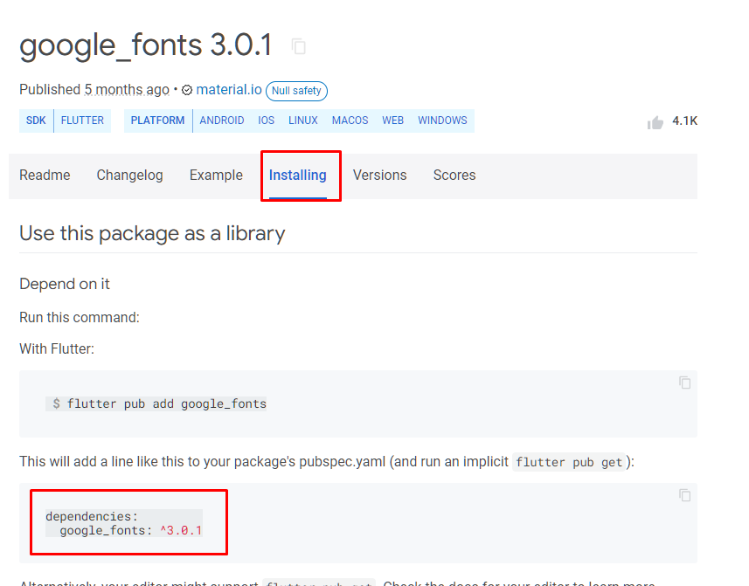Select the LINUX platform tag

[303, 121]
